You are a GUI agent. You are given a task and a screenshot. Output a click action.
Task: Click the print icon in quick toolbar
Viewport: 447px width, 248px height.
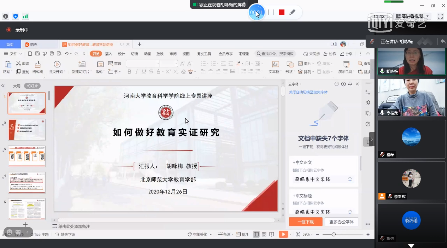[52, 53]
